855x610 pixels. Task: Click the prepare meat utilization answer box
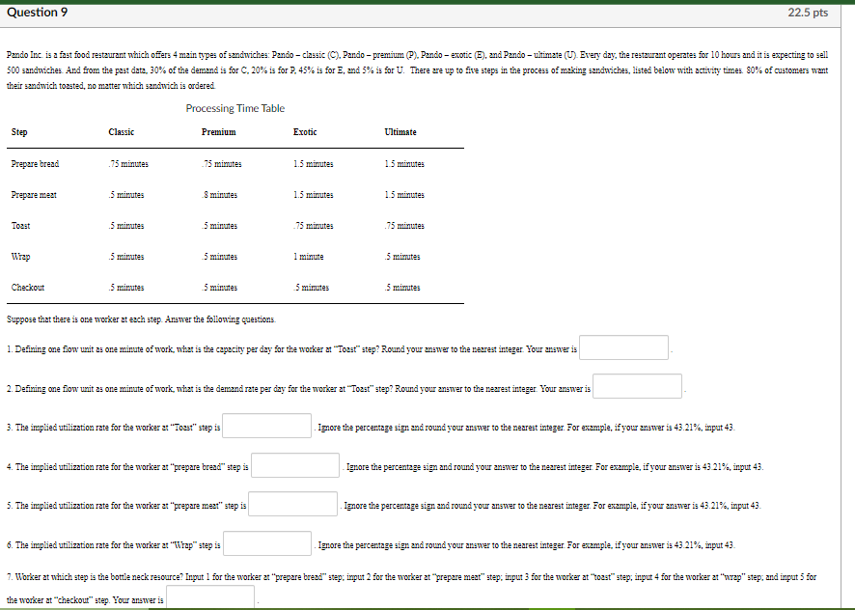[292, 504]
